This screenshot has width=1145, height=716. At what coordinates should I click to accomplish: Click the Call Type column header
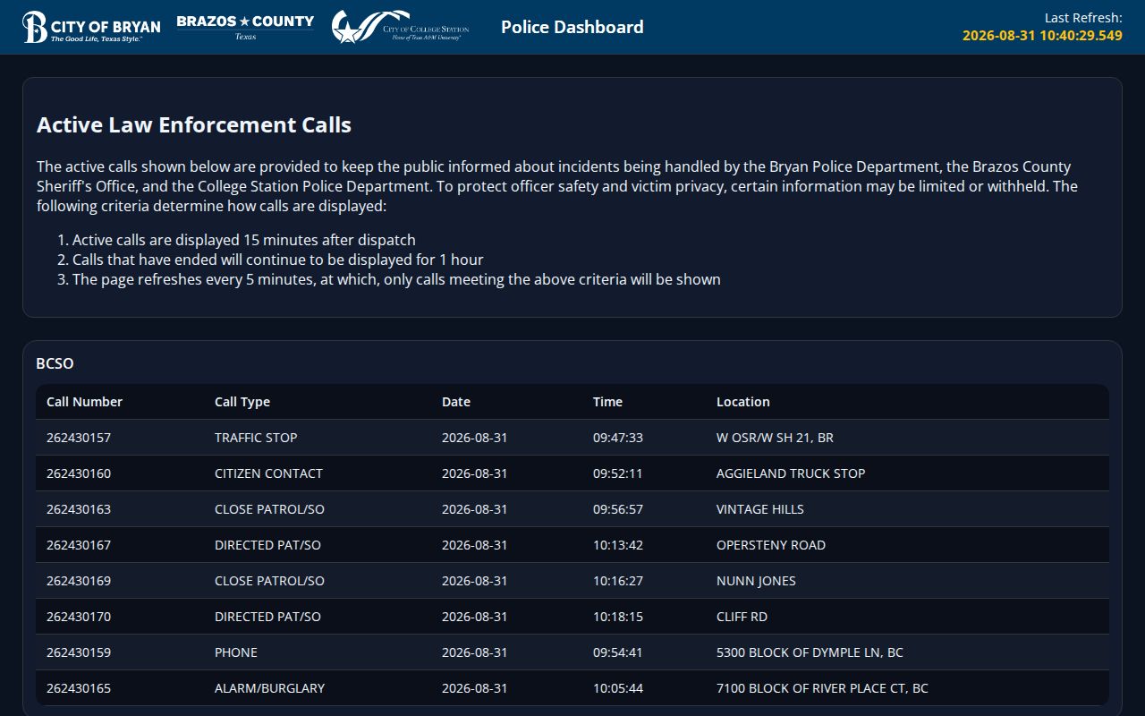(x=242, y=402)
